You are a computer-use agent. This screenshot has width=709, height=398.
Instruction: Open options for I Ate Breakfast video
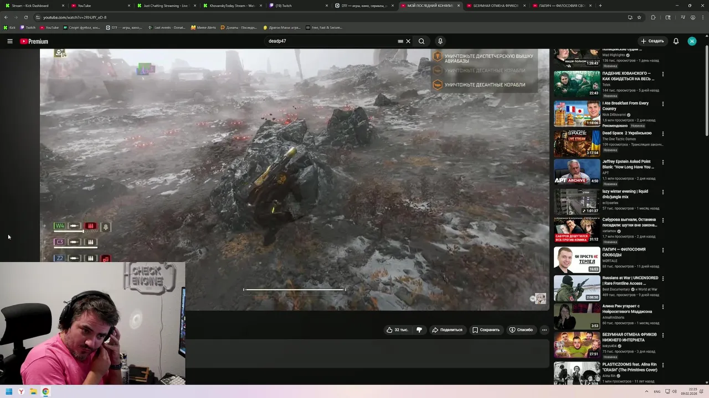click(x=663, y=104)
